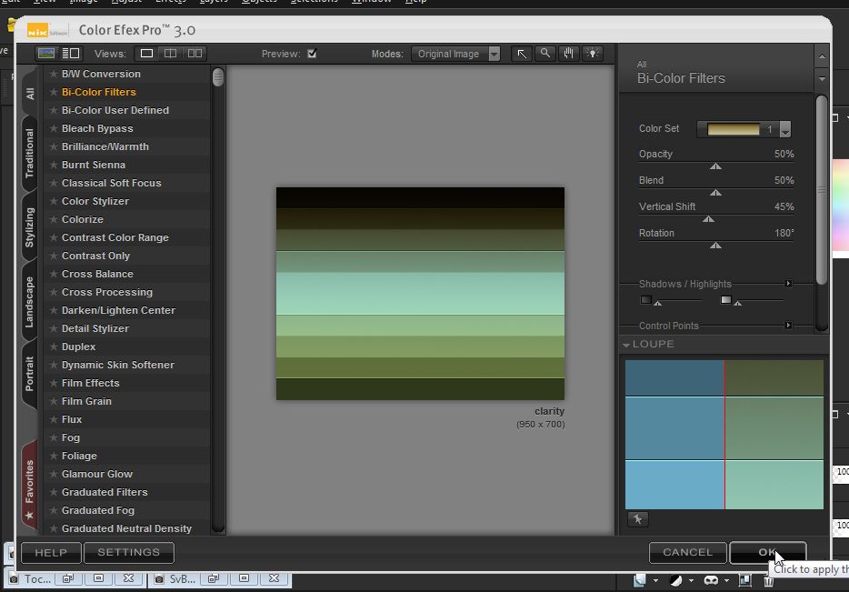
Task: Click the settings panel scrollbar
Action: 822,189
